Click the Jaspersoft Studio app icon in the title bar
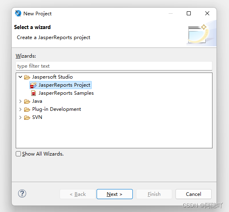Viewport: 229px width, 212px height. tap(18, 13)
